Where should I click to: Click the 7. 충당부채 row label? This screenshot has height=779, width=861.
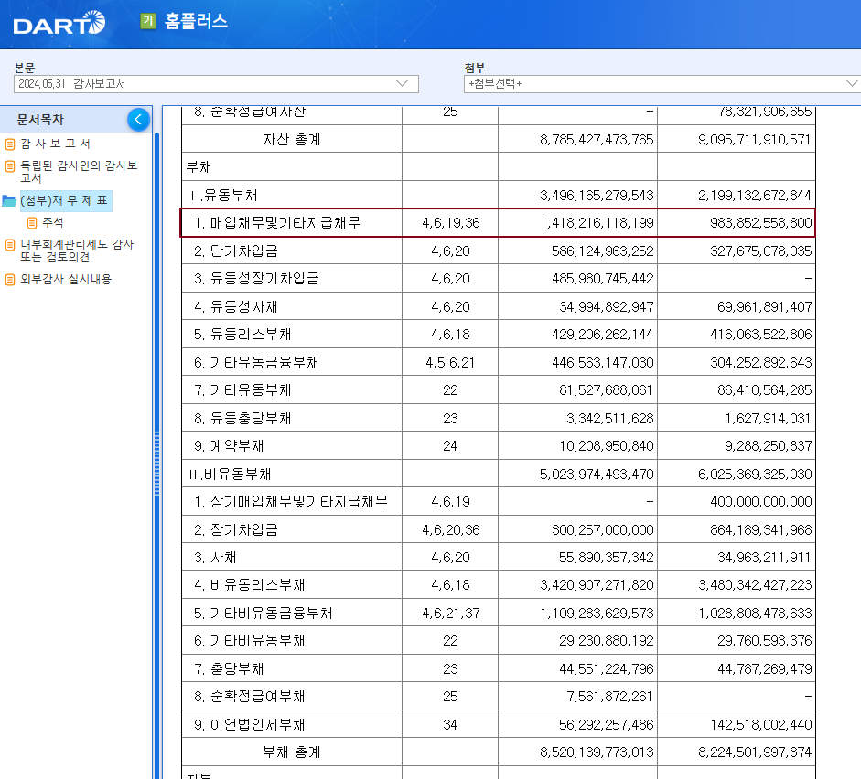tap(229, 669)
